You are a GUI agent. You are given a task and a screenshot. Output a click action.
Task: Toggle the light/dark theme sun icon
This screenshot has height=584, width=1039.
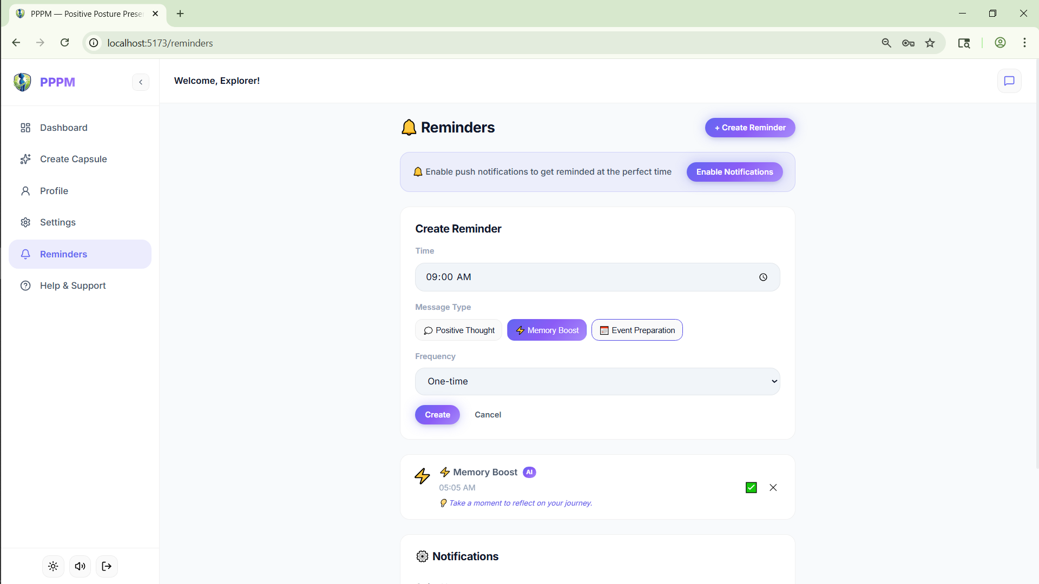pos(53,566)
